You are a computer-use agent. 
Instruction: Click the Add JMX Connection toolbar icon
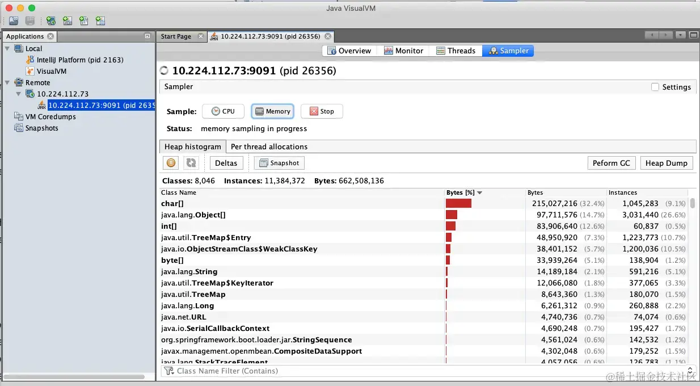(68, 21)
